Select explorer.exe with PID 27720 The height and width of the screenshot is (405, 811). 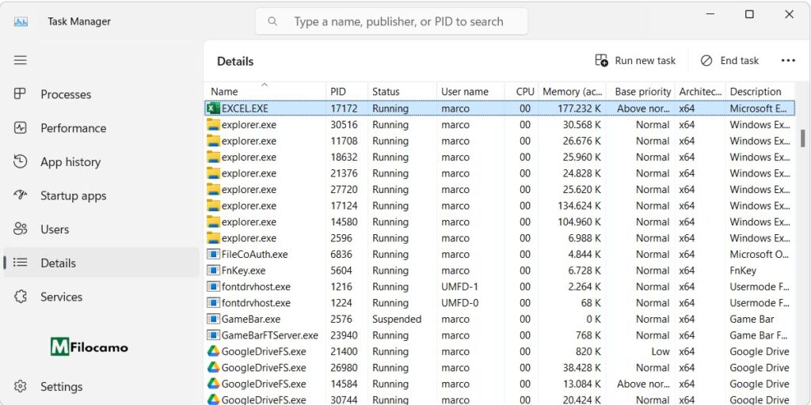500,190
